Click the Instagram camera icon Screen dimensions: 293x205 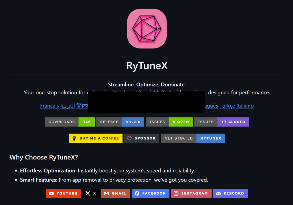(x=176, y=194)
